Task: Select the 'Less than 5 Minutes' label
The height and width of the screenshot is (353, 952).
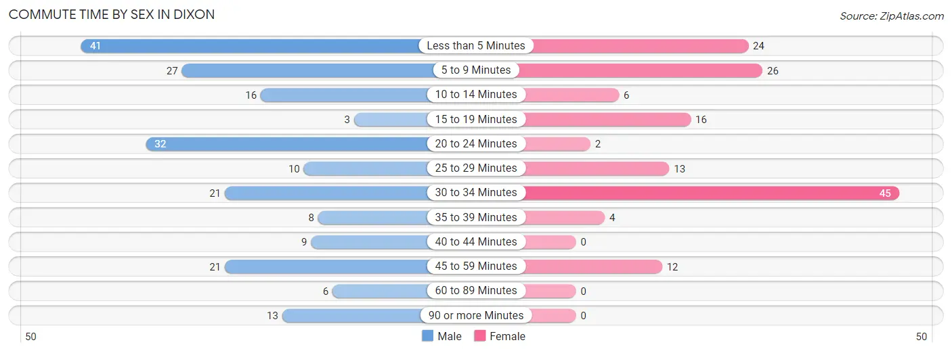Action: click(476, 46)
